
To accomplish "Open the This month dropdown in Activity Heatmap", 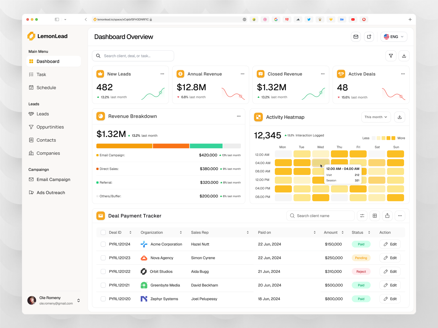I will [376, 117].
